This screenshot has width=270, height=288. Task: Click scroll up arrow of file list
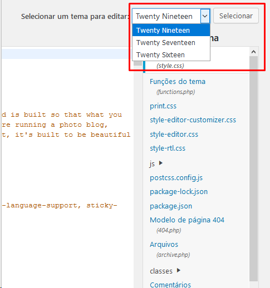(x=253, y=52)
